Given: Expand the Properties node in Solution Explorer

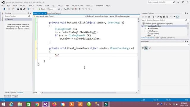Looking at the screenshot, I should (x=145, y=29).
